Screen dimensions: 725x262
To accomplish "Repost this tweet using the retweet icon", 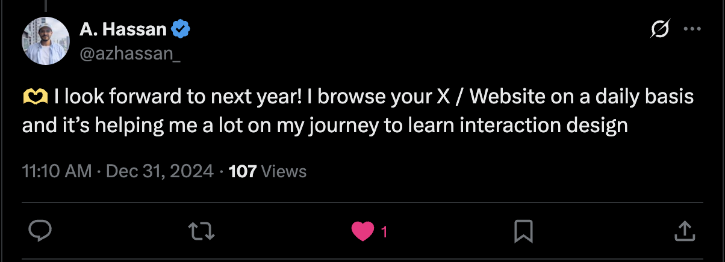I will (x=201, y=231).
